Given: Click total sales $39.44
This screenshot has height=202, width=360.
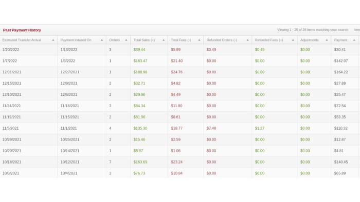Looking at the screenshot, I should click(139, 50).
